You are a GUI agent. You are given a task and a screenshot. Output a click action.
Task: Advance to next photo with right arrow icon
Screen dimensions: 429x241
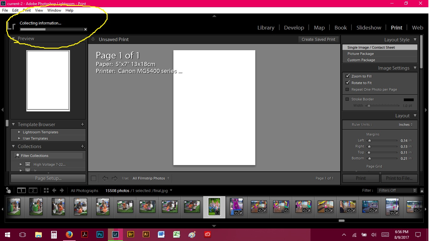(61, 190)
